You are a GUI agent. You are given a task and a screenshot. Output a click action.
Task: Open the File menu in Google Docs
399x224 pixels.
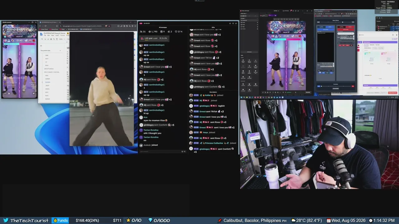pos(45,35)
